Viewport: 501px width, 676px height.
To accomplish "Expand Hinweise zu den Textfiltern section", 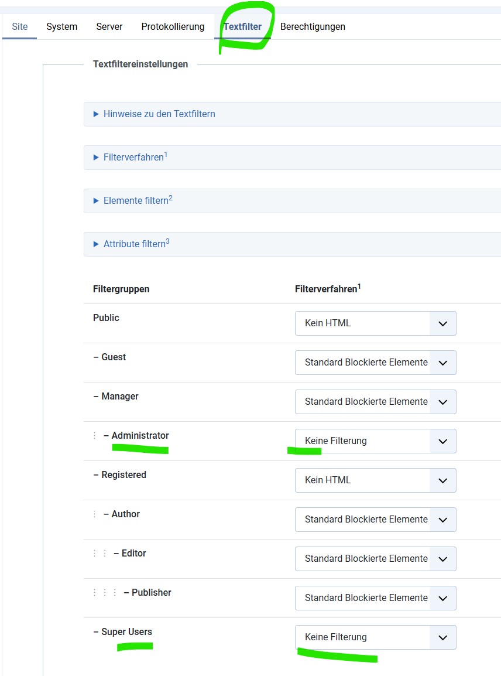I will pos(159,114).
